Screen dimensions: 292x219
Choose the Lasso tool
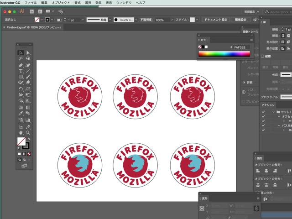click(x=28, y=59)
